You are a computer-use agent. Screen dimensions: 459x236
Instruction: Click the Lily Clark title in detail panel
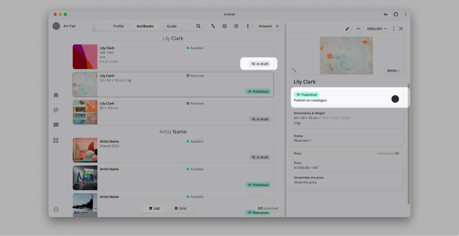pos(305,82)
